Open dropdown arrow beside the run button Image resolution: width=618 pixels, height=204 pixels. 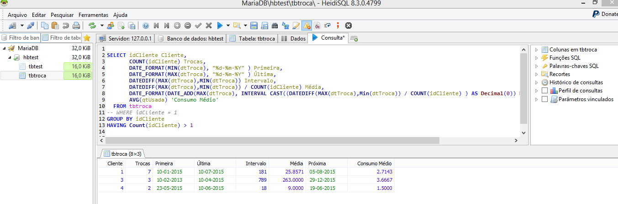[228, 25]
